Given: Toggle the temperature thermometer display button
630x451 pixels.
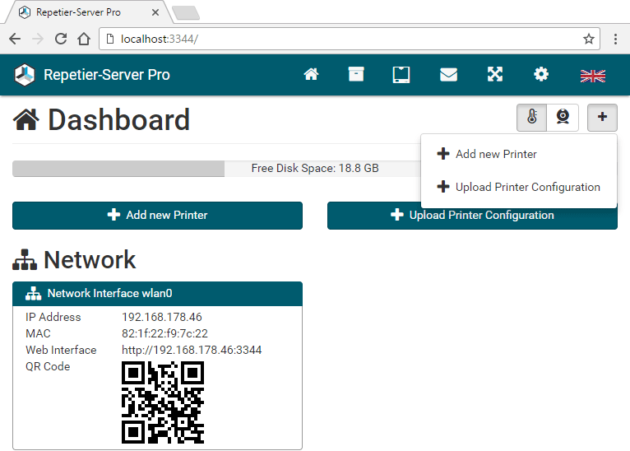Looking at the screenshot, I should [532, 118].
